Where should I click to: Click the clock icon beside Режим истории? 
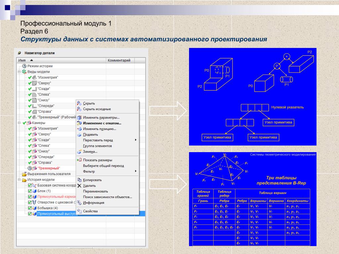pos(24,66)
